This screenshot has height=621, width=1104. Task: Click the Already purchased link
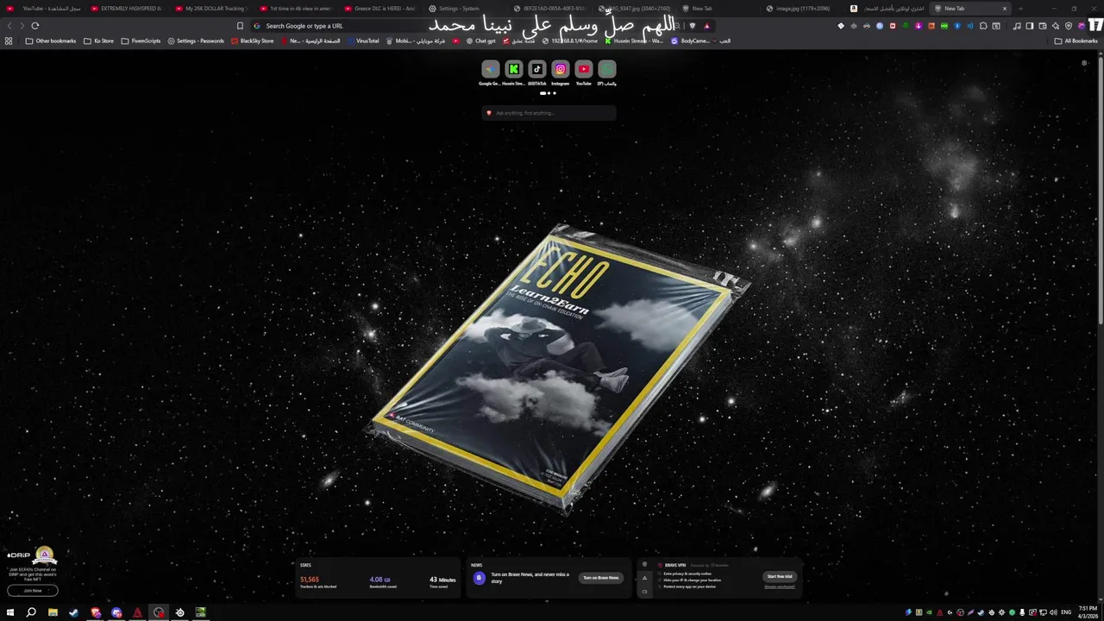pos(780,587)
